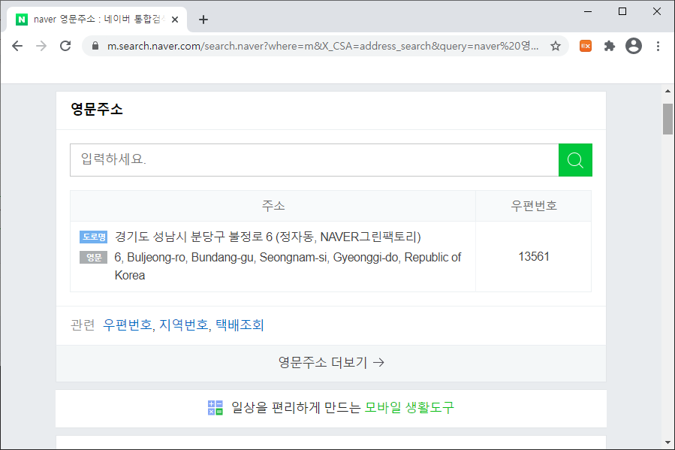The width and height of the screenshot is (675, 450).
Task: Open the orange browser extension
Action: (586, 46)
